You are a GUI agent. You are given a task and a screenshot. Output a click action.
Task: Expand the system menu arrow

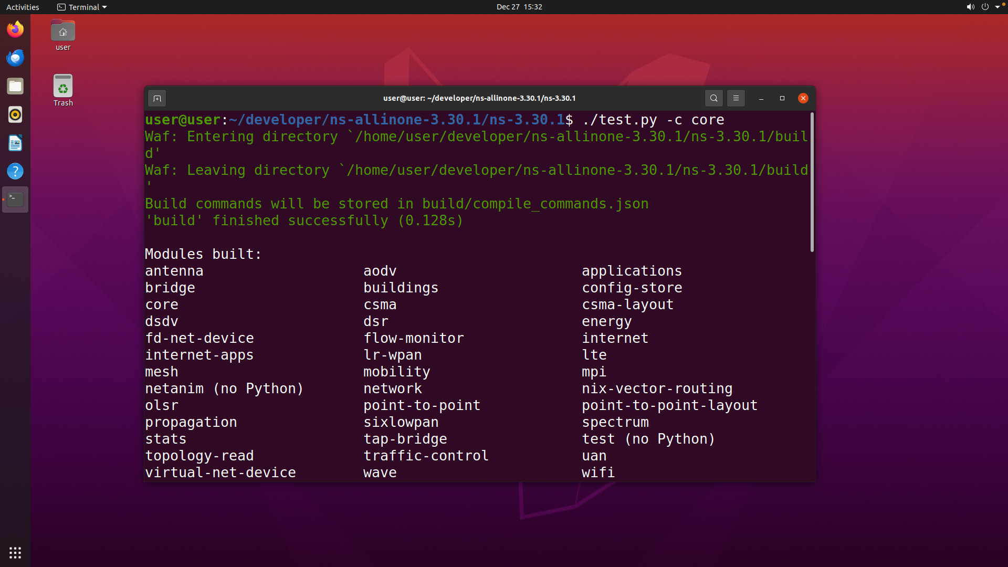997,7
